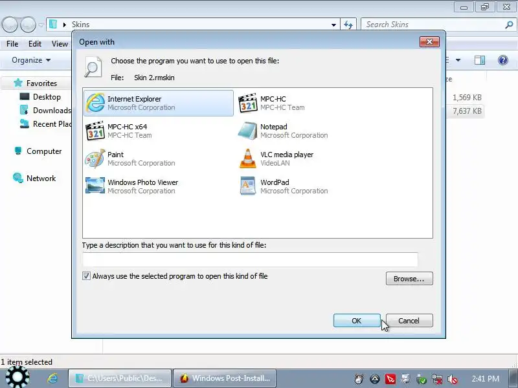
Task: Open the Edit menu
Action: point(35,43)
